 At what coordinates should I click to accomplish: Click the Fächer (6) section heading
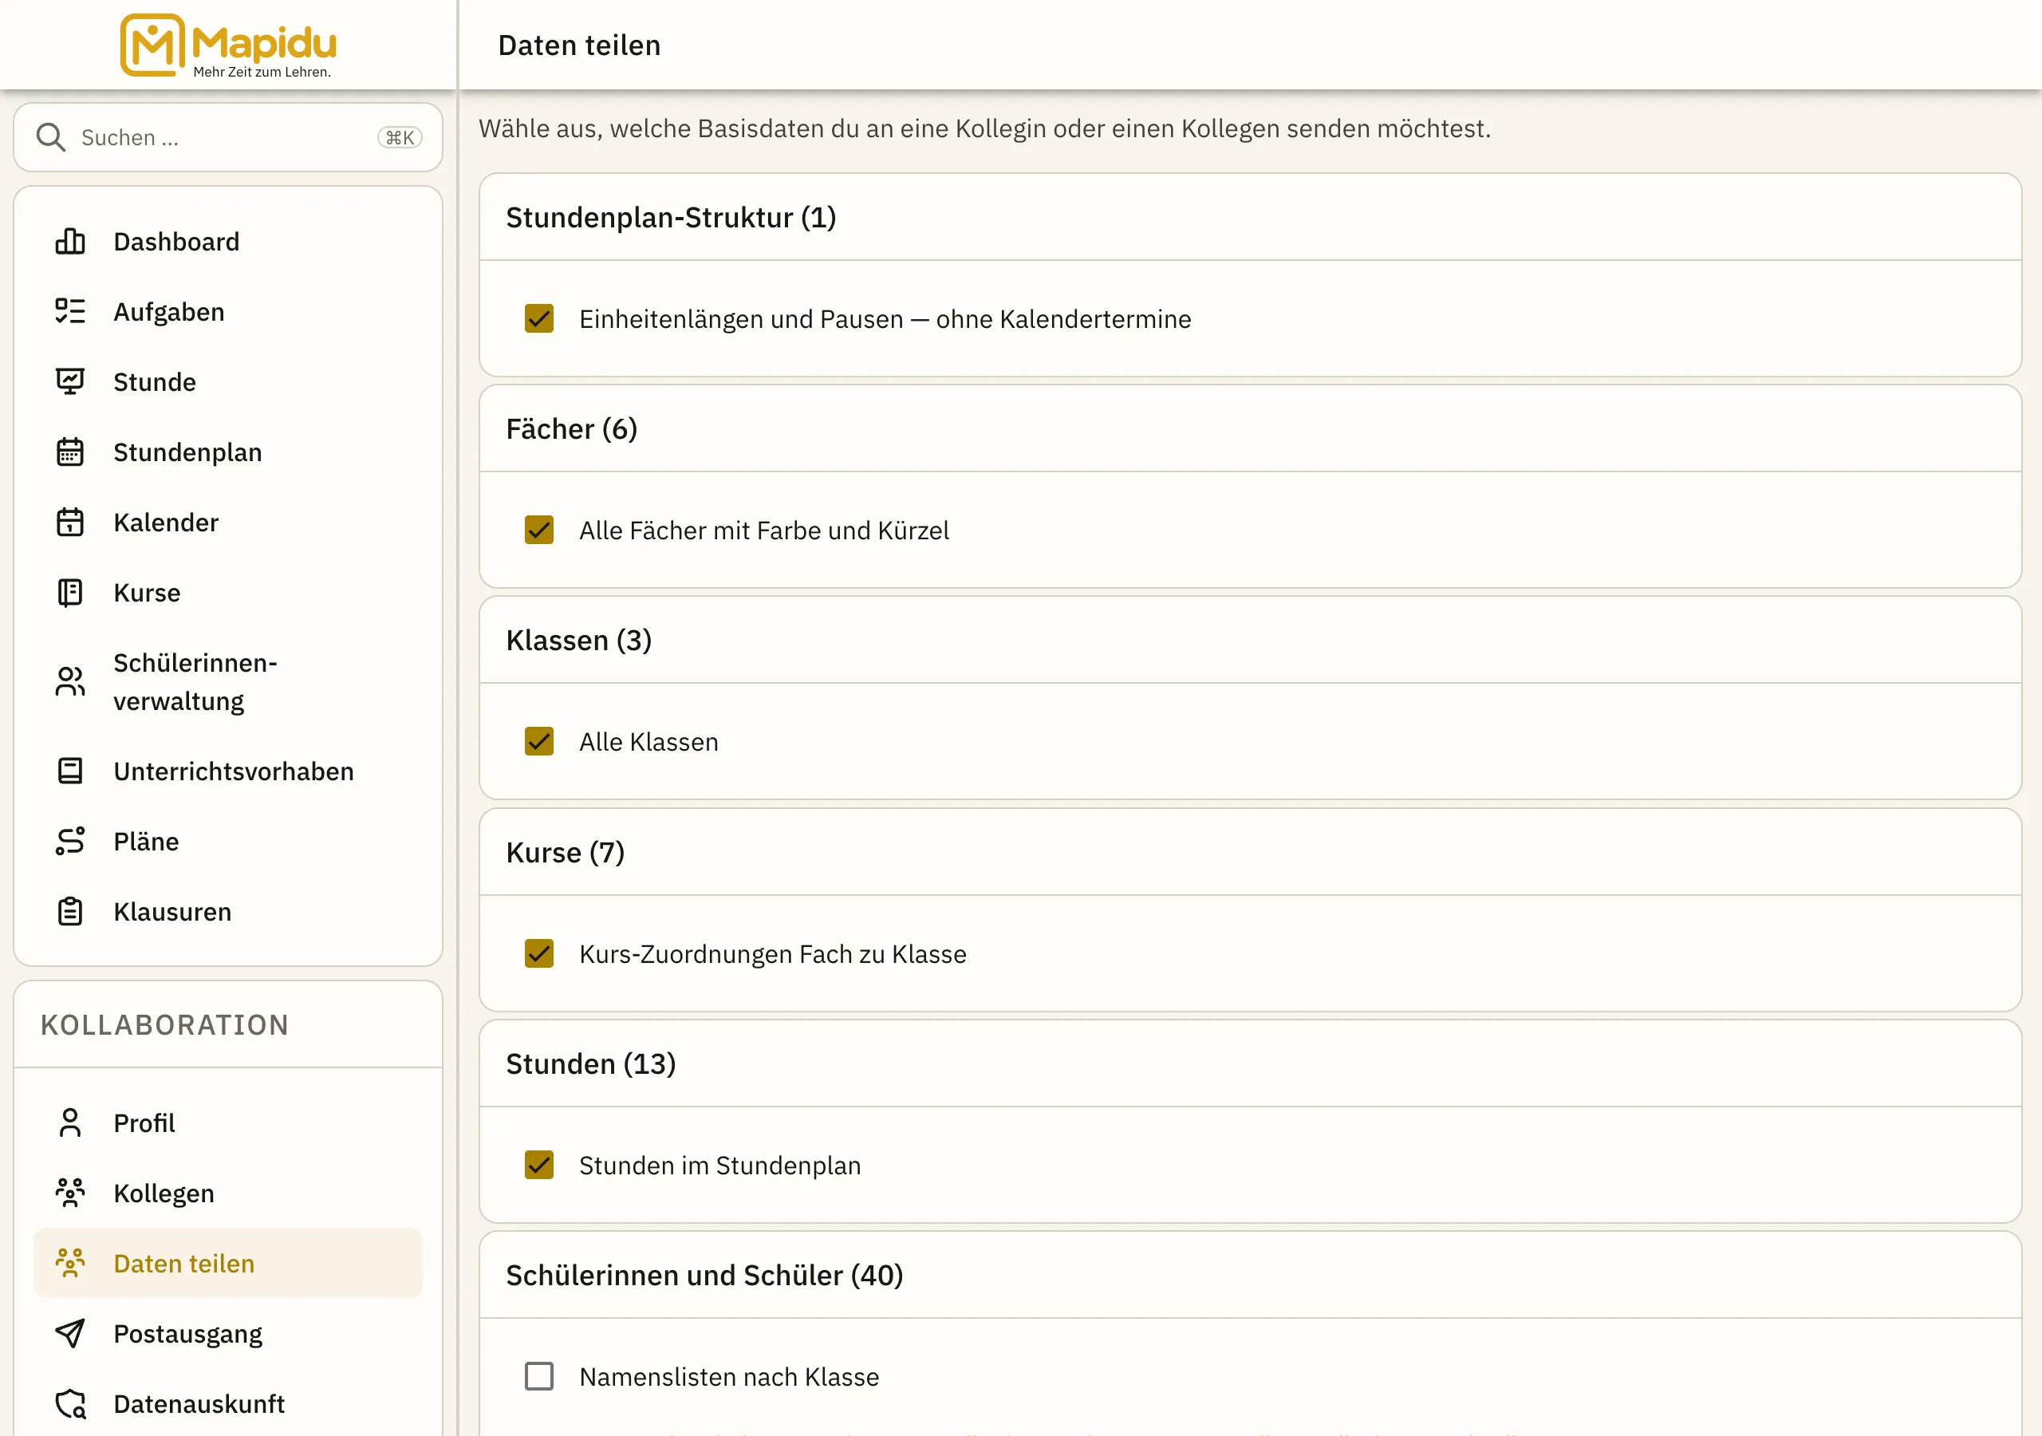click(572, 429)
